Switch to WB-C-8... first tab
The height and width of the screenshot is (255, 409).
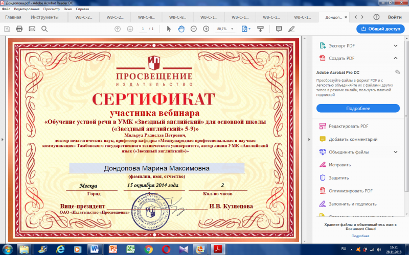146,17
